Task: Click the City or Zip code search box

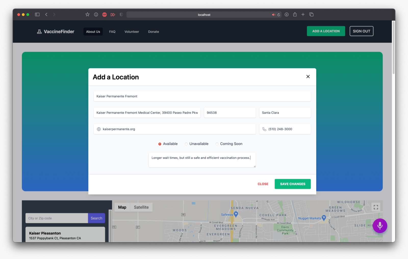Action: click(x=57, y=218)
